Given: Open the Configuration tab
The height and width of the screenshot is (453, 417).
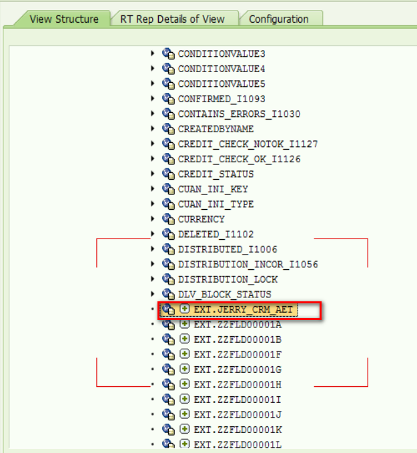Looking at the screenshot, I should tap(279, 19).
